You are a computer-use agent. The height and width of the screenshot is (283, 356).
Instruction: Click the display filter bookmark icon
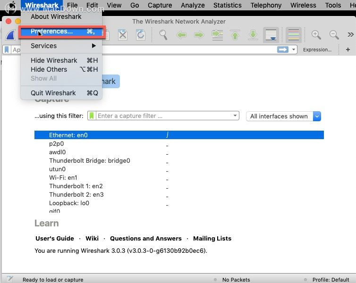tap(7, 50)
